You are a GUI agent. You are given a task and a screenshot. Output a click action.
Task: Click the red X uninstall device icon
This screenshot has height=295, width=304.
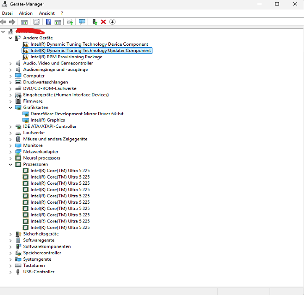coord(103,22)
